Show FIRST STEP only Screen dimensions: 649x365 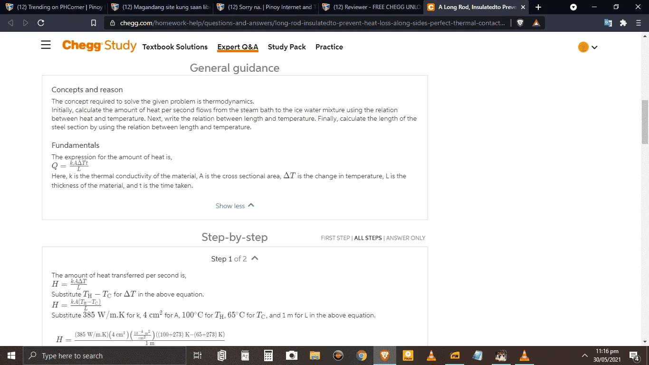click(335, 238)
